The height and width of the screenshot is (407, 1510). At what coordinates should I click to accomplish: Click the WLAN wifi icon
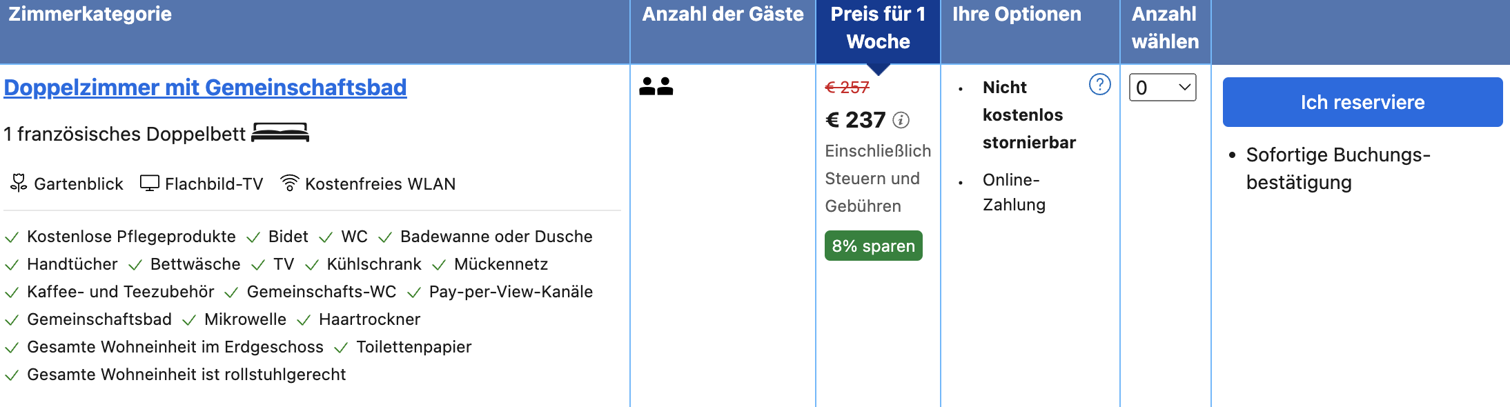(x=289, y=183)
